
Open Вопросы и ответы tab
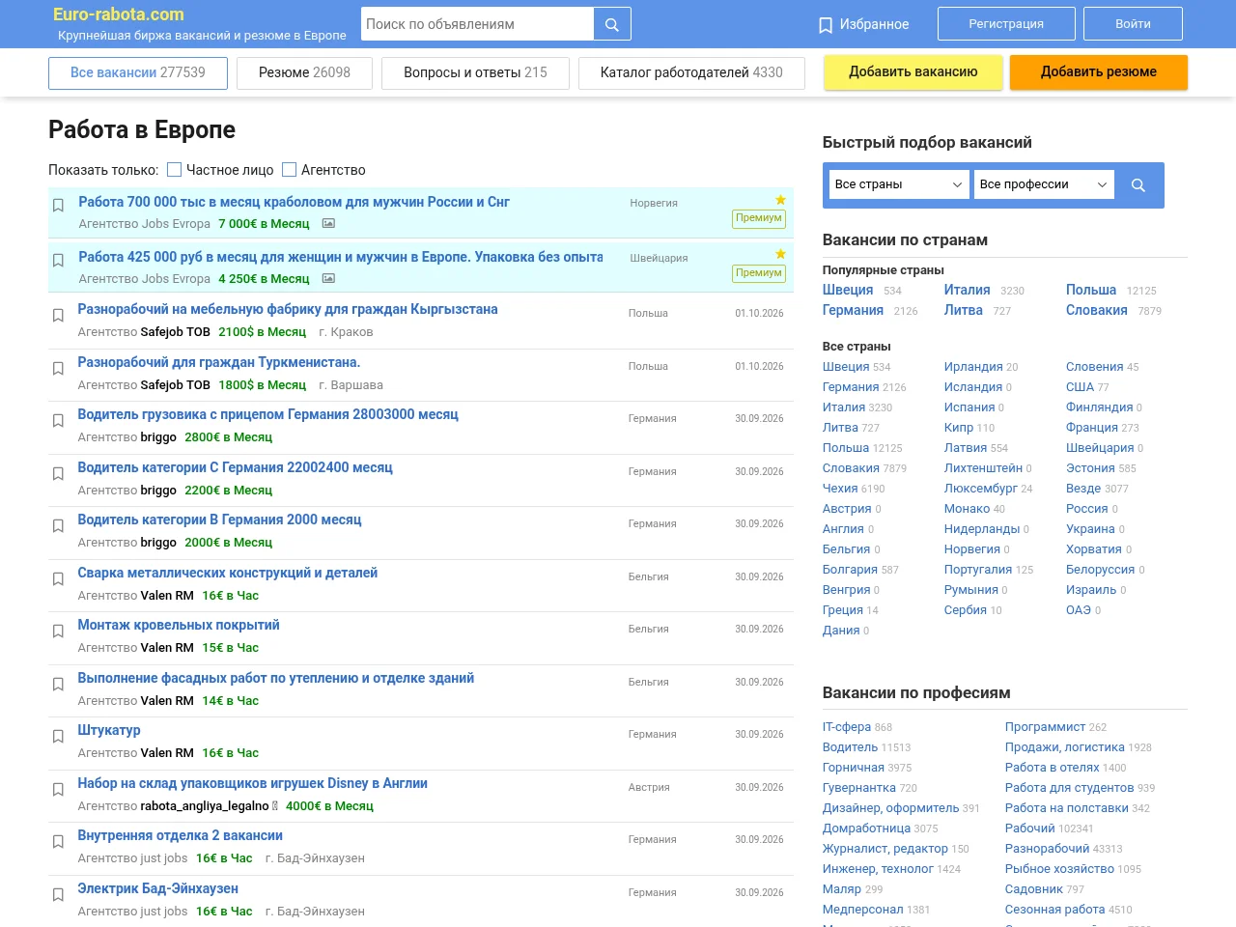click(475, 72)
